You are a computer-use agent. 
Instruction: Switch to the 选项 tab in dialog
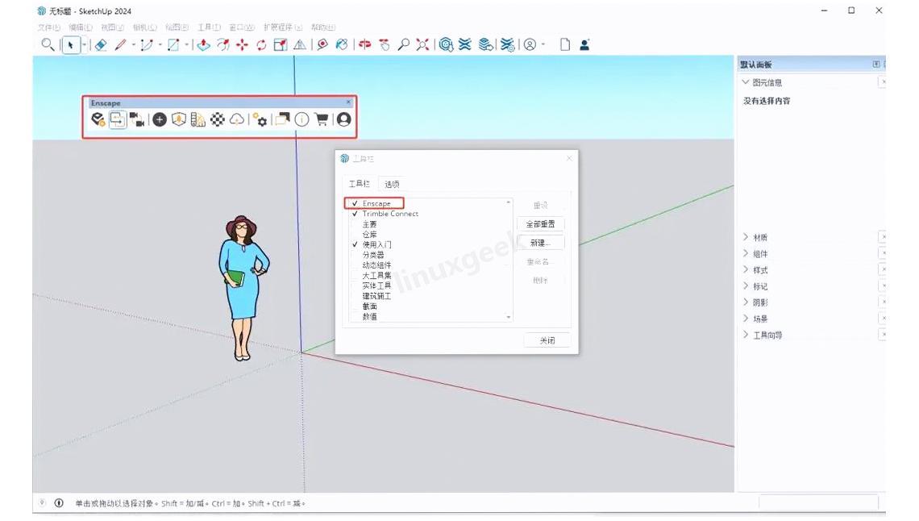click(x=392, y=184)
